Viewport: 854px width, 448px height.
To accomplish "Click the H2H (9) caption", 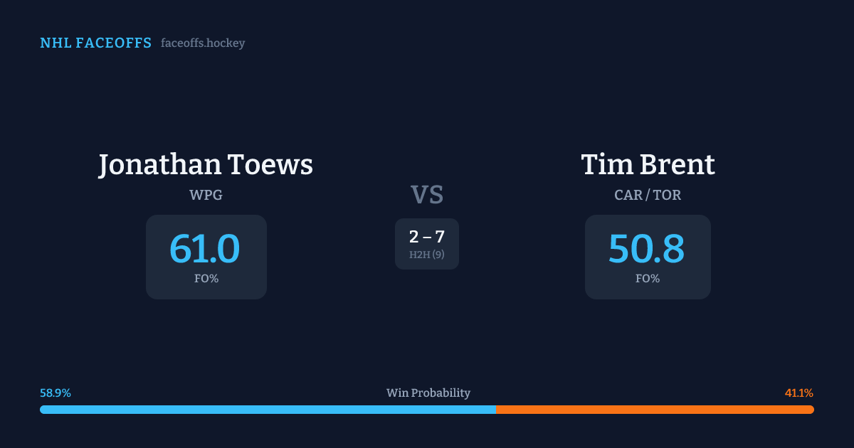I will coord(427,255).
